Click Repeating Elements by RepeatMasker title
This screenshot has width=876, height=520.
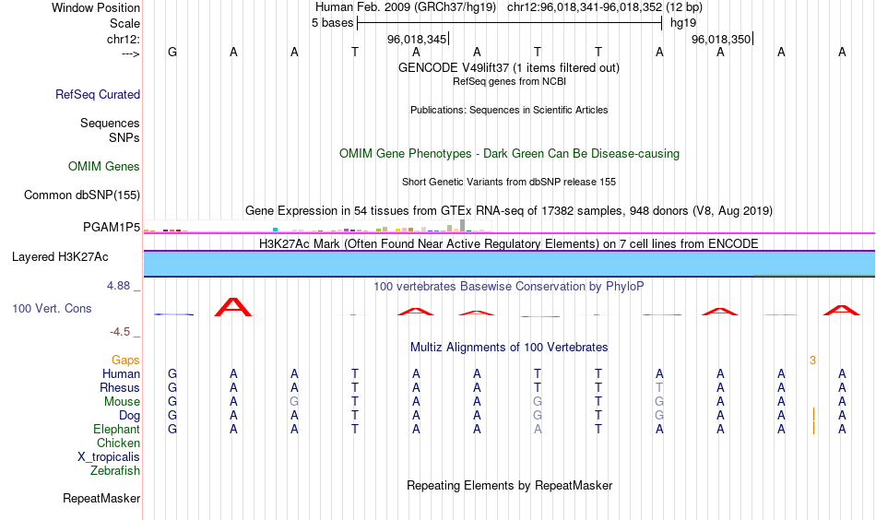coord(509,485)
